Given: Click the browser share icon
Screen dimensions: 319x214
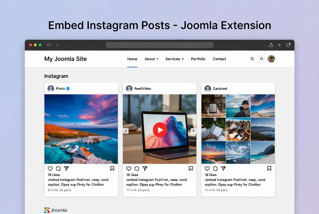Looking at the screenshot, I should (271, 45).
